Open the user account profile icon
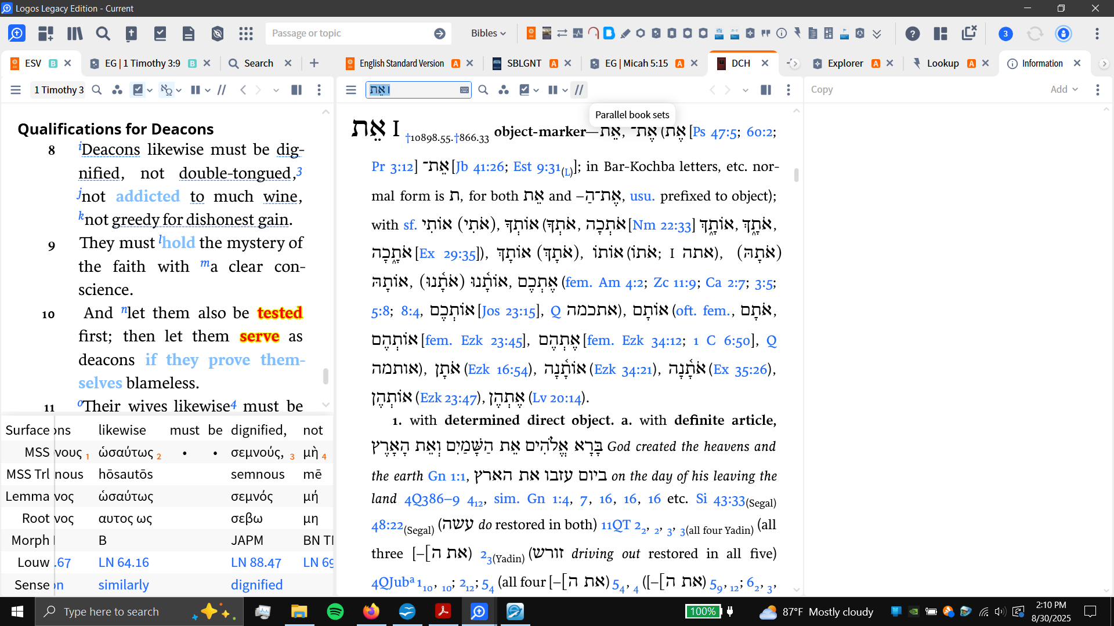Screen dimensions: 1114x626 [1064, 34]
